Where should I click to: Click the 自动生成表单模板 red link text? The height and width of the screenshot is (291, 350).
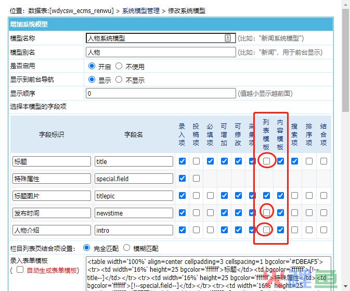pyautogui.click(x=51, y=271)
